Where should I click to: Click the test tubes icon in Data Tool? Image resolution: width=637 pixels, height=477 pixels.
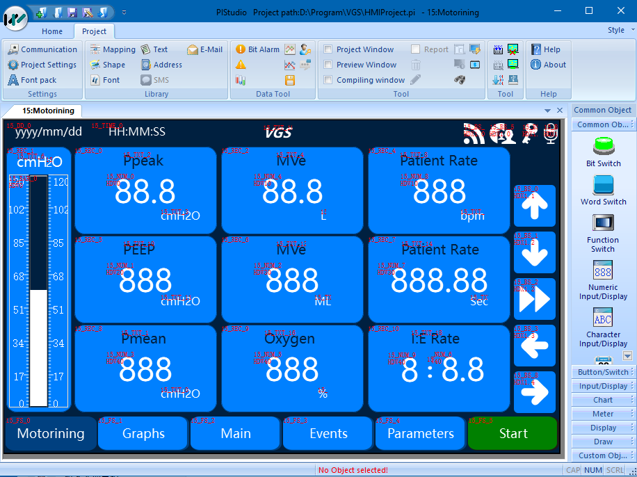241,80
